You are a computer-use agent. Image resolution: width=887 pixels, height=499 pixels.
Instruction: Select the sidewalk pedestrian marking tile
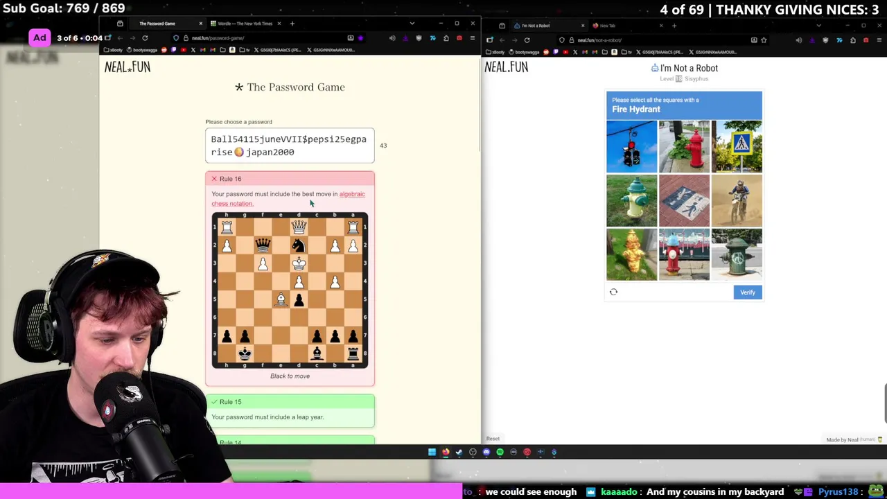pos(684,200)
